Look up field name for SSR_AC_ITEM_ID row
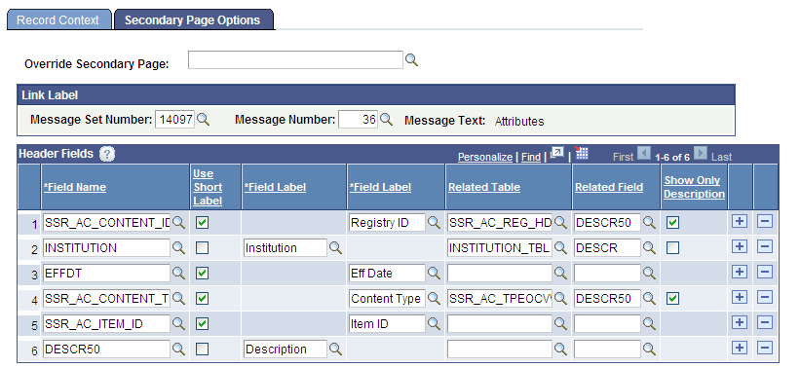This screenshot has height=368, width=800. (178, 323)
